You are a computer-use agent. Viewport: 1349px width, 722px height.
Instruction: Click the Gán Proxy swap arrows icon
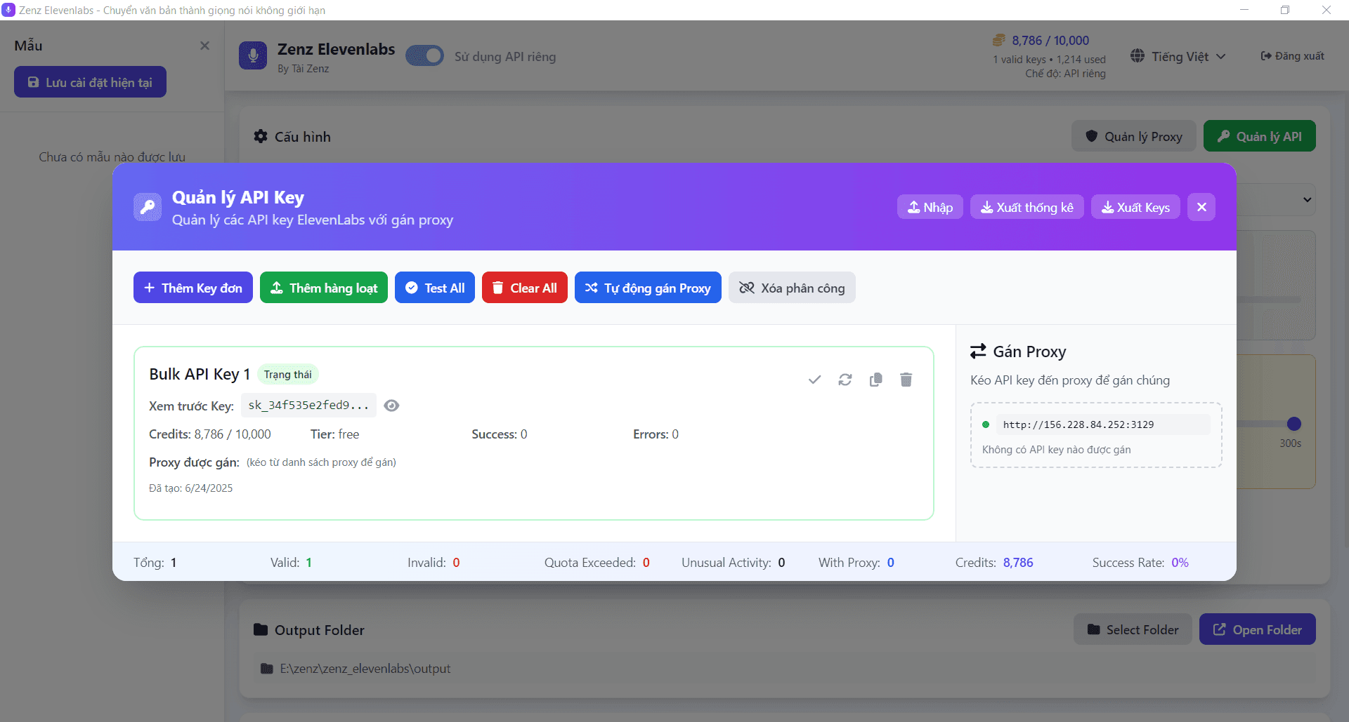click(978, 351)
